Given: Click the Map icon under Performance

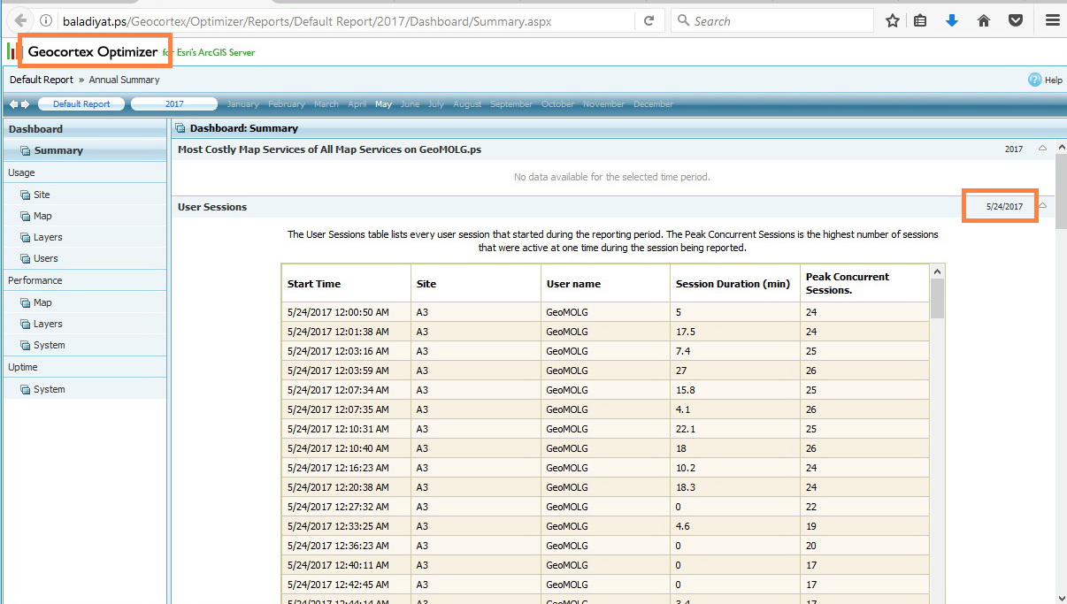Looking at the screenshot, I should coord(26,302).
